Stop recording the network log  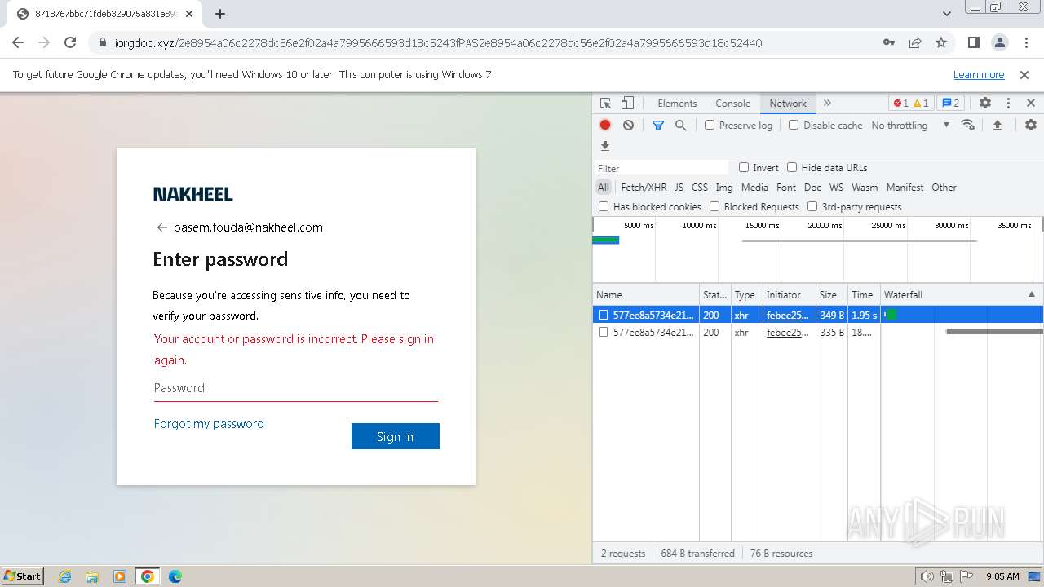coord(605,125)
